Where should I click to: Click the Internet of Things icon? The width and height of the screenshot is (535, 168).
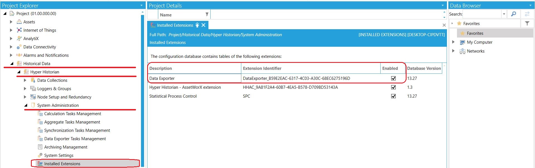click(19, 30)
